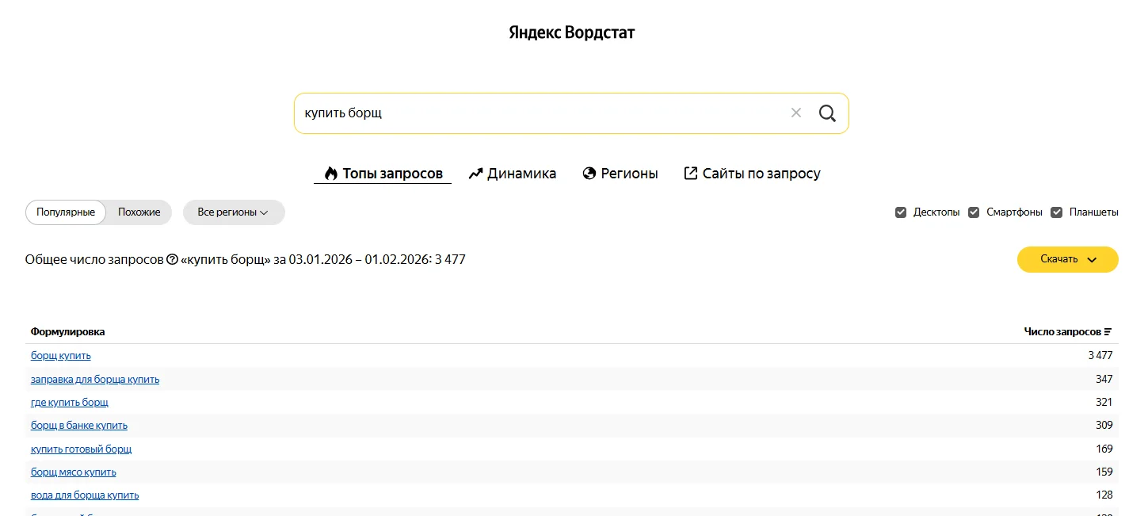Switch to Похожие queries view

pyautogui.click(x=139, y=212)
